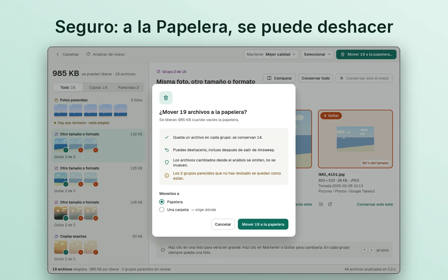The height and width of the screenshot is (280, 448).
Task: Click the orange info icon in dialog
Action: (167, 175)
